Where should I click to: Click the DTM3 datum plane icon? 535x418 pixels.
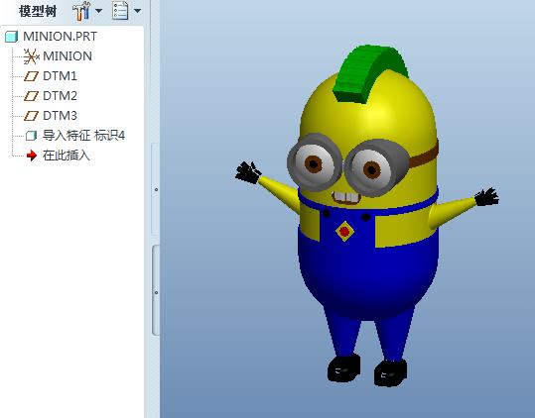pos(31,116)
